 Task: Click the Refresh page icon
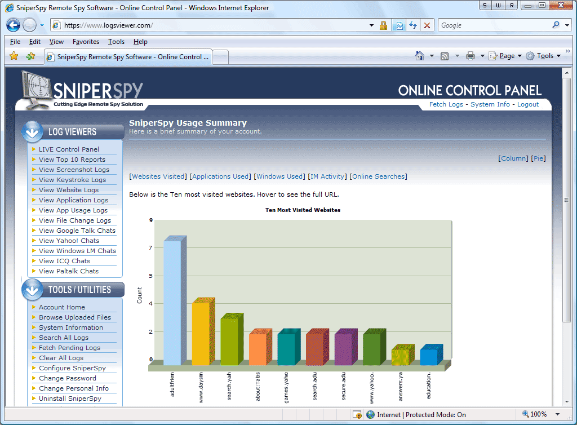[x=413, y=25]
